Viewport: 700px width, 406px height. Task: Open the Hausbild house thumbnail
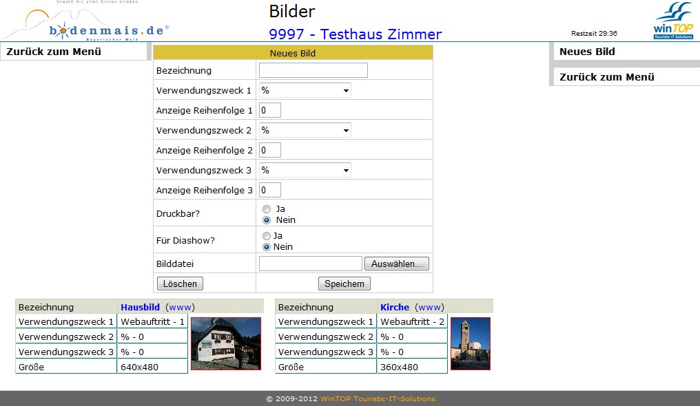click(x=225, y=343)
